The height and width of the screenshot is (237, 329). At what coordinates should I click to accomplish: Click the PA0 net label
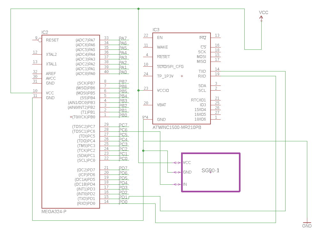tap(123, 72)
